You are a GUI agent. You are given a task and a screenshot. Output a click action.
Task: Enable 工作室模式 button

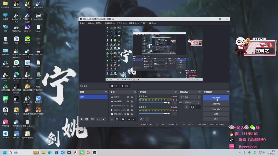pyautogui.click(x=216, y=109)
